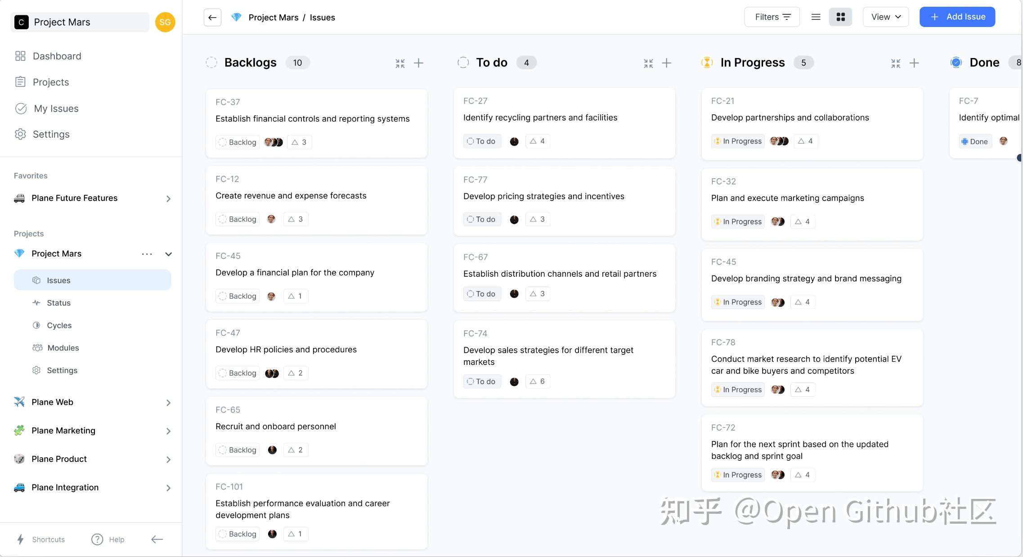The image size is (1023, 557).
Task: Collapse the Backlogs column
Action: [400, 63]
